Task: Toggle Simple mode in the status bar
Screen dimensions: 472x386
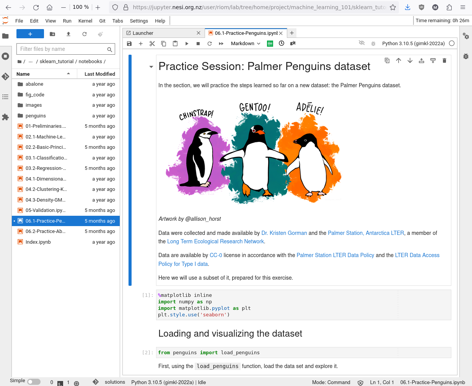Action: 34,381
